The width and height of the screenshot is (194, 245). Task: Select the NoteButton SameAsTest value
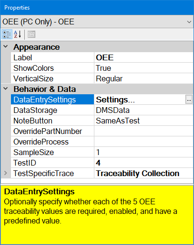pos(143,121)
